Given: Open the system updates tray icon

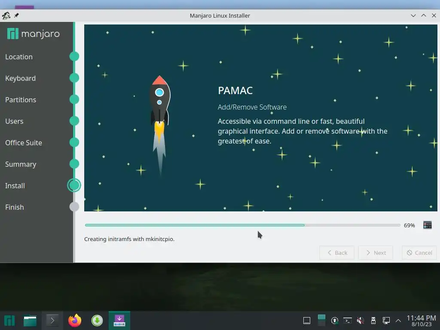Looking at the screenshot, I should pos(334,321).
